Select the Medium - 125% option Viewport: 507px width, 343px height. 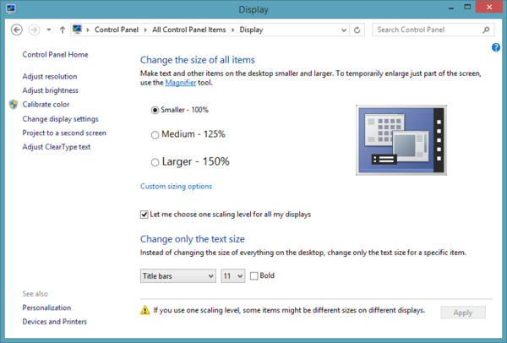(155, 134)
